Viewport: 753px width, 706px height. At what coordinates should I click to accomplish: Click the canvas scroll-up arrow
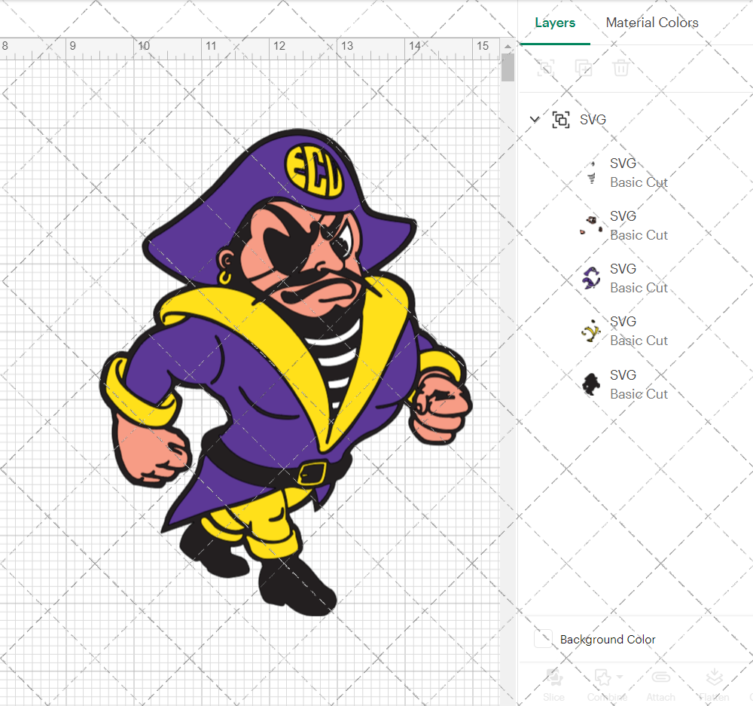pos(508,46)
